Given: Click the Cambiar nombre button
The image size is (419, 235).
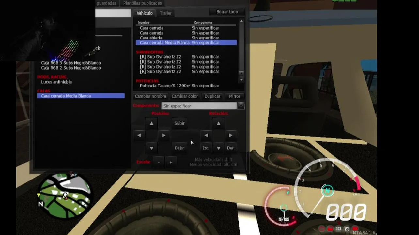Looking at the screenshot, I should point(150,96).
